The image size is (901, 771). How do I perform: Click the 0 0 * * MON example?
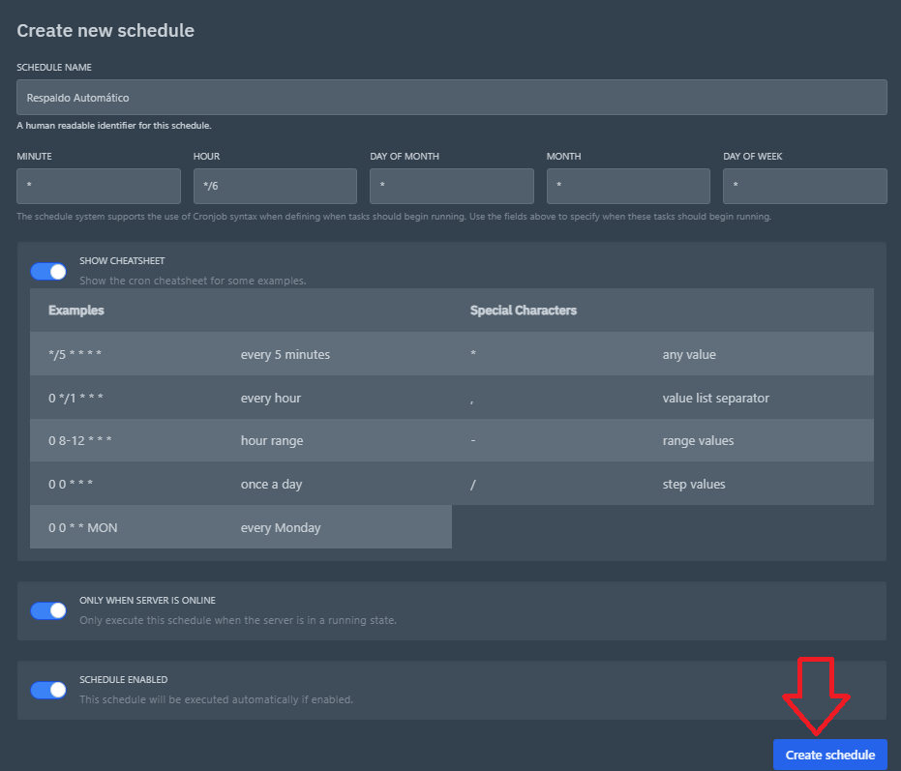tap(83, 527)
